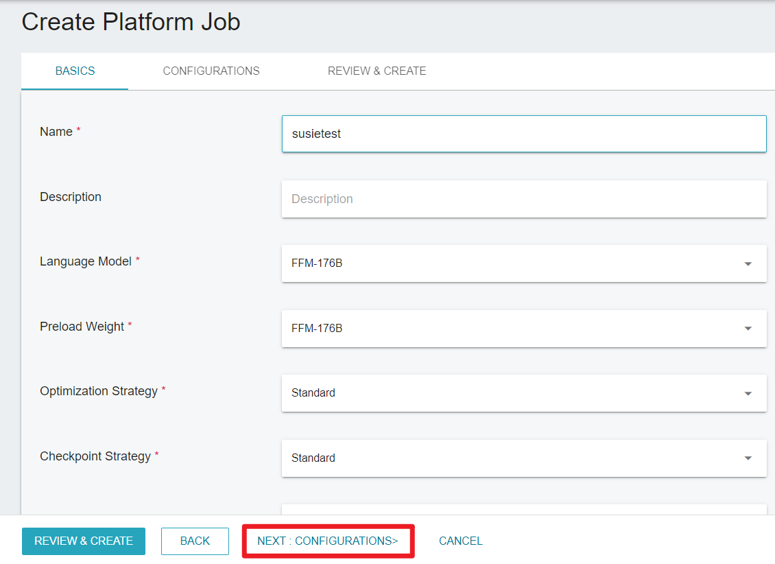Click the REVIEW & CREATE button
Screen dimensions: 775x564
pyautogui.click(x=83, y=541)
